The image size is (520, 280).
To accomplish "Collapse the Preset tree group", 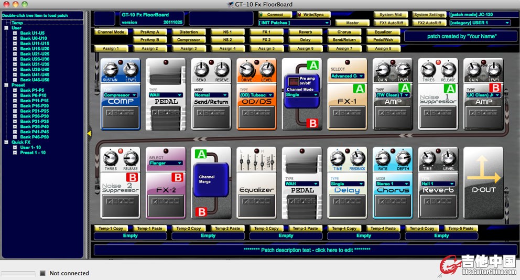I will tap(6, 85).
